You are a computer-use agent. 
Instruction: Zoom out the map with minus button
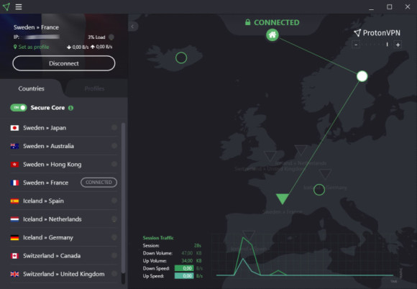click(x=356, y=45)
